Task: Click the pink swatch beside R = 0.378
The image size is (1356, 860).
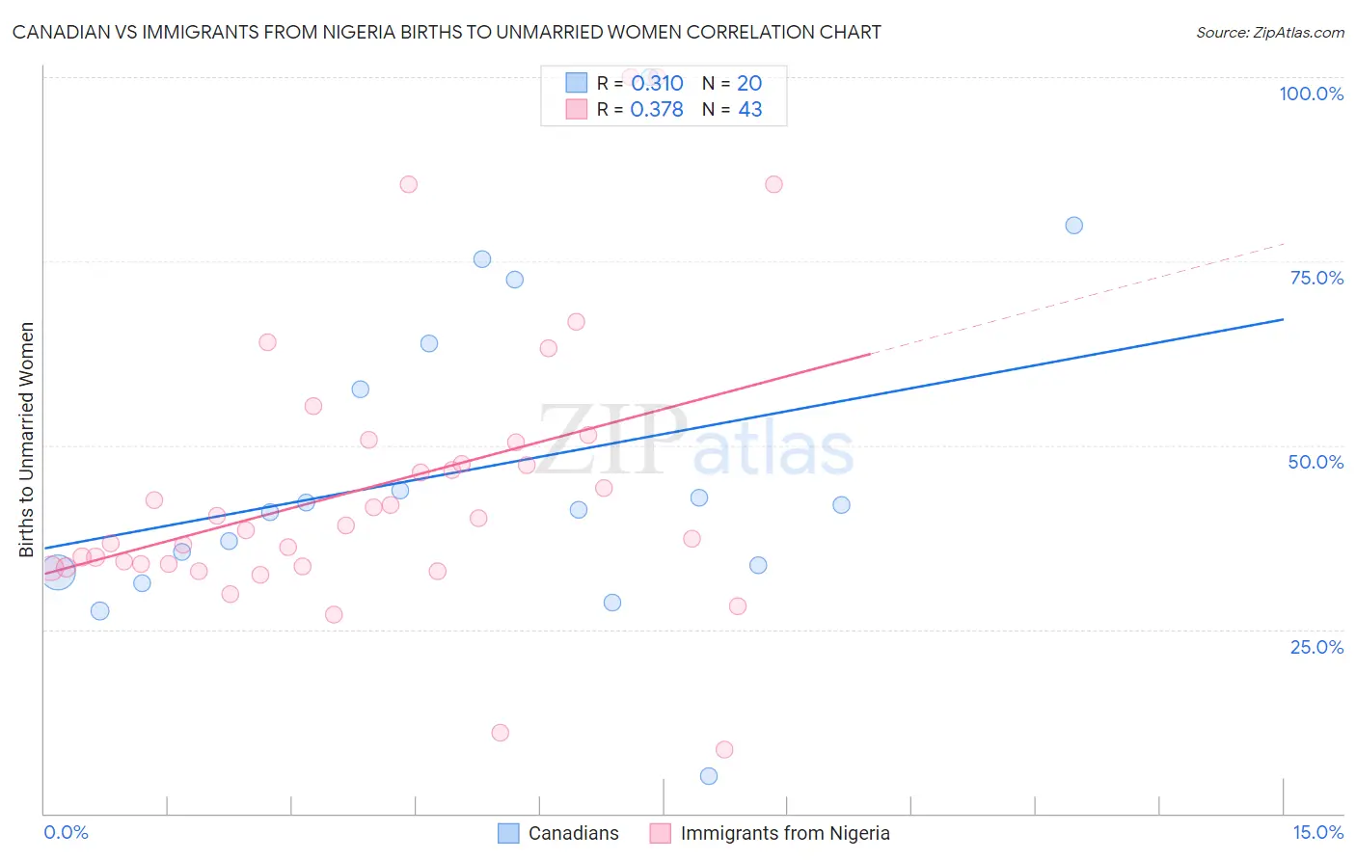Action: pos(577,109)
